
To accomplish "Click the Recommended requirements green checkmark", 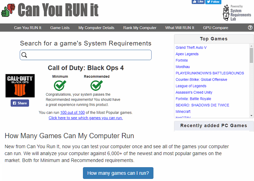I will [96, 85].
